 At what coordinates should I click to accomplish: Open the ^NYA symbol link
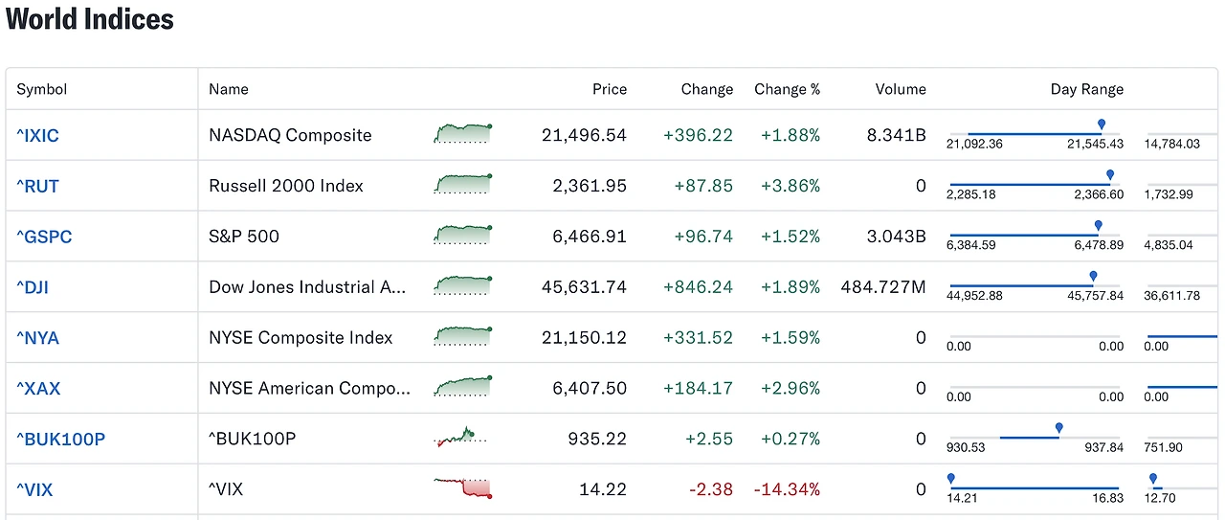click(38, 338)
